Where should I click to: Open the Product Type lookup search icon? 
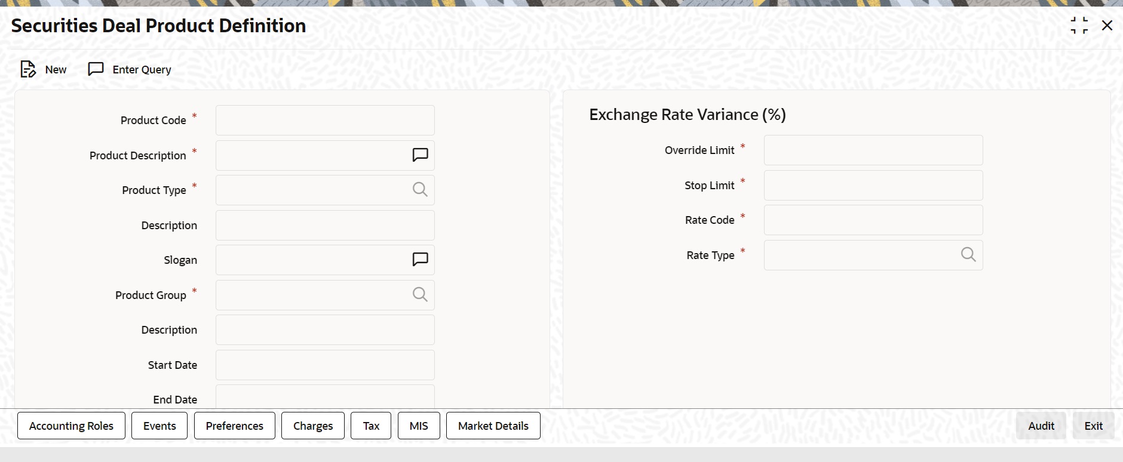click(x=421, y=190)
